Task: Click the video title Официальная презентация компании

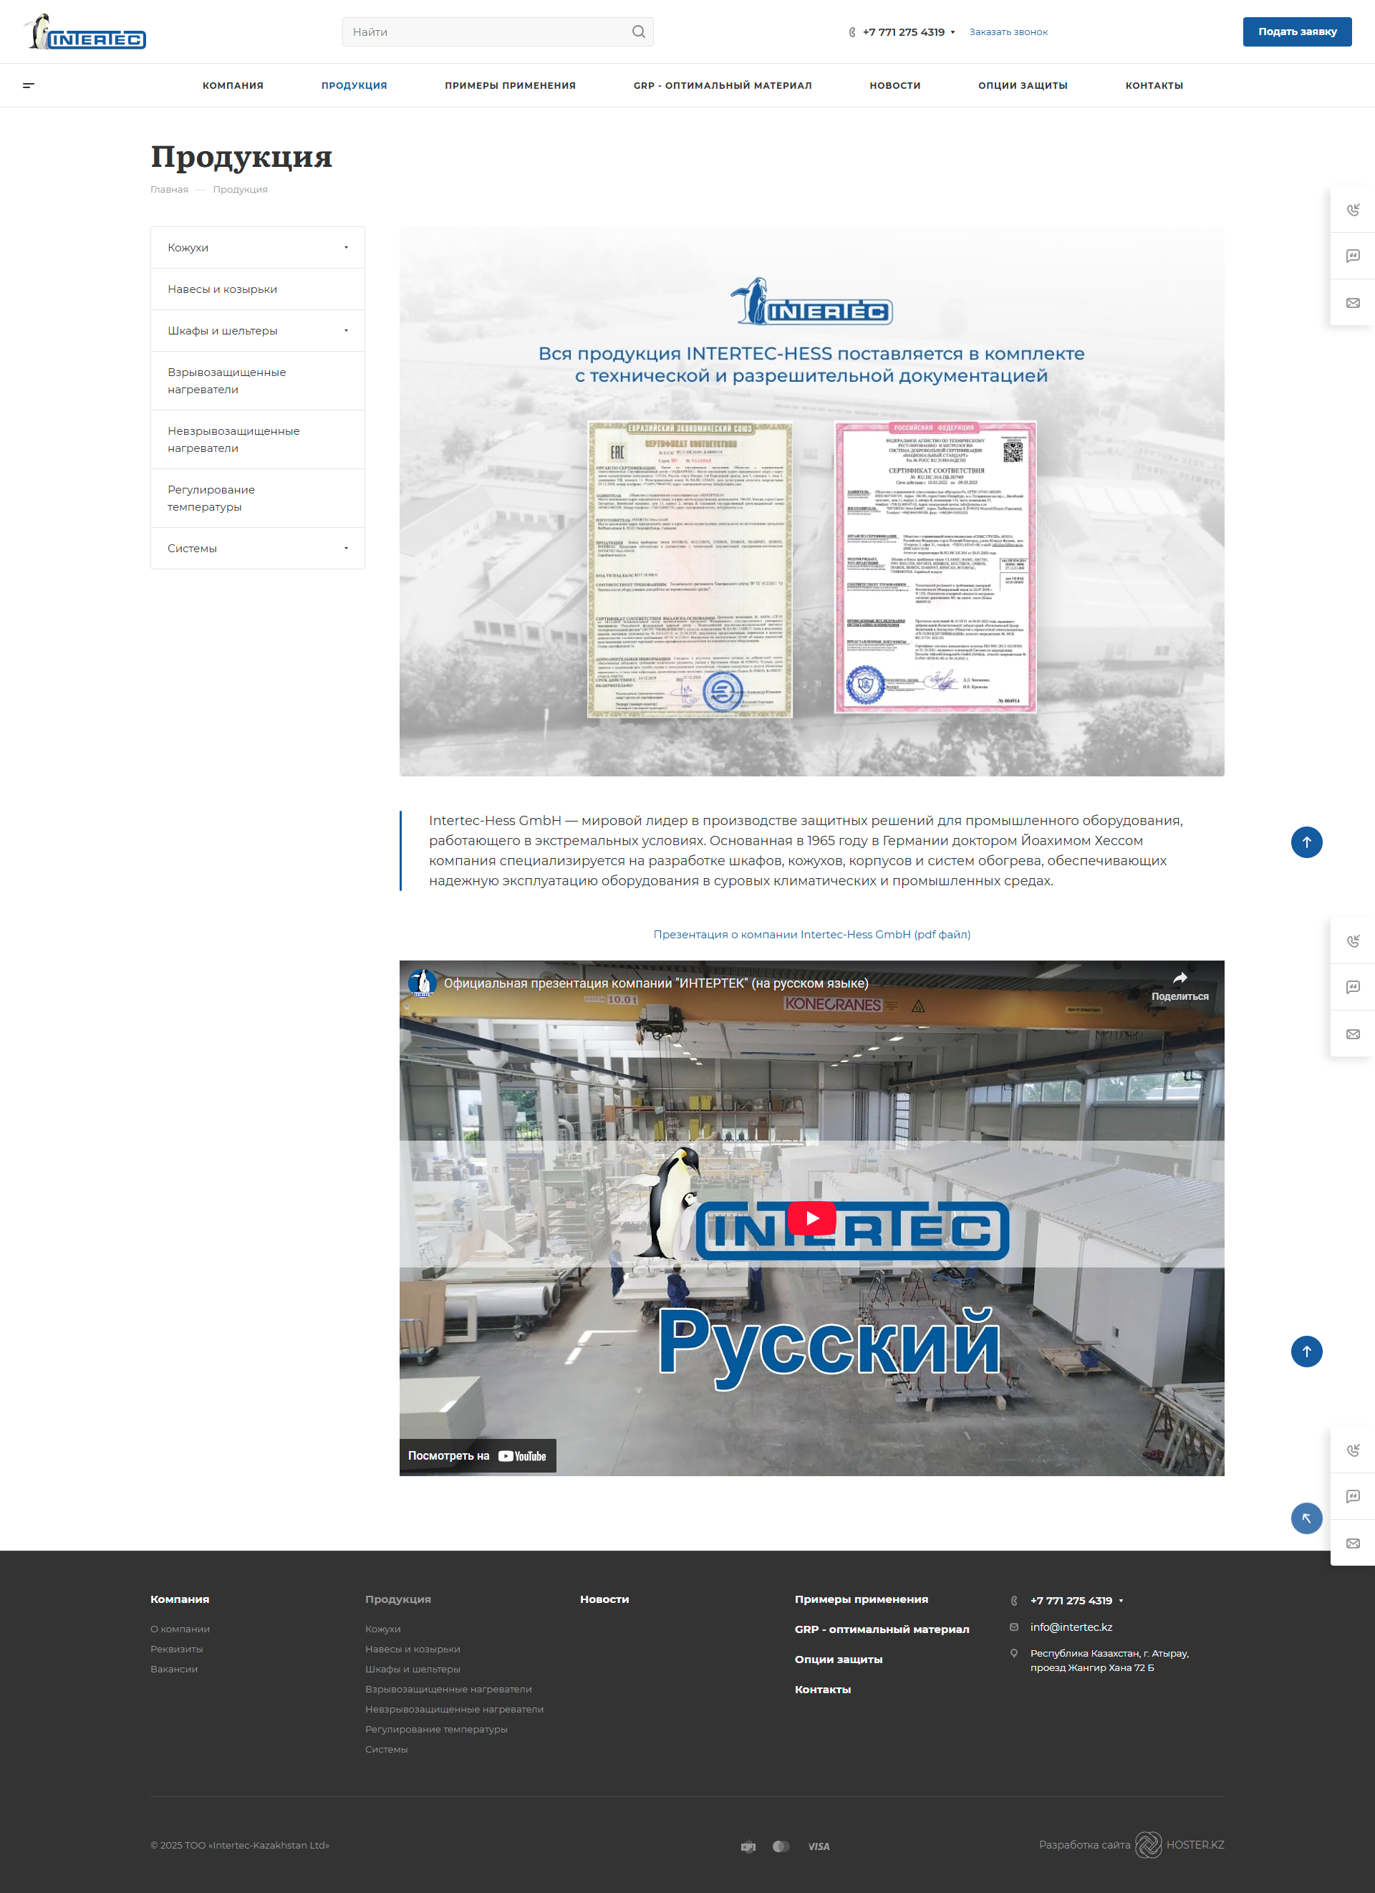Action: coord(656,983)
